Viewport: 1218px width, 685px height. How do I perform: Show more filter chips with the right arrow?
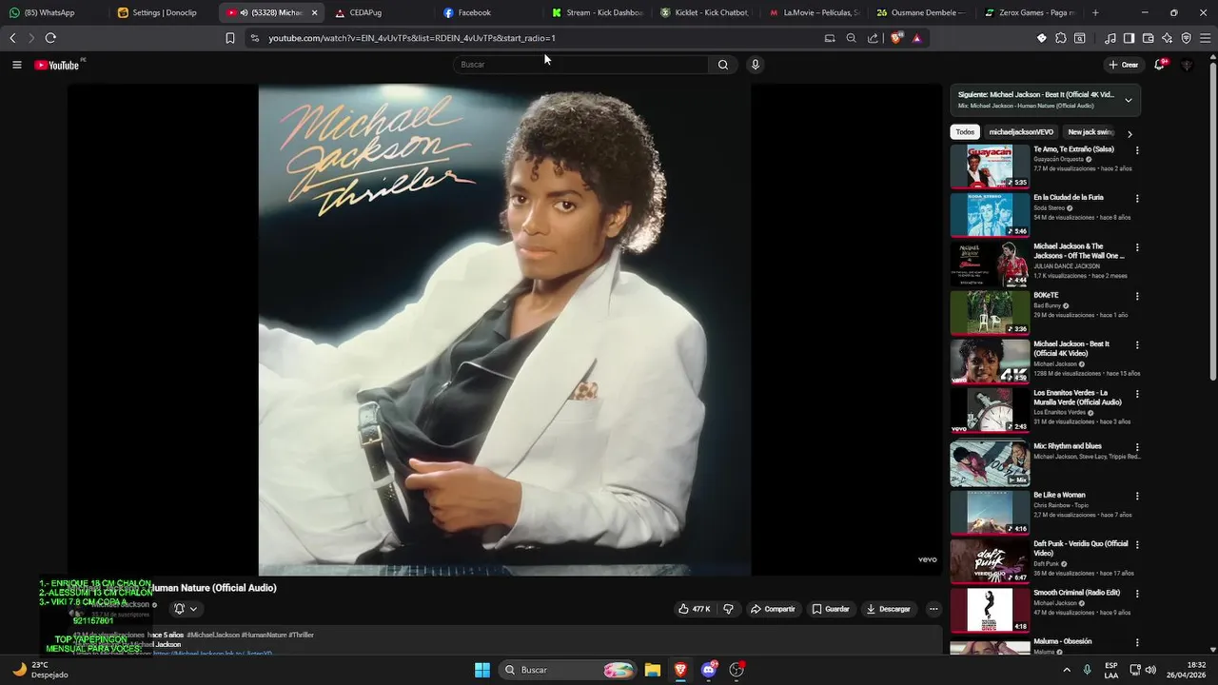click(x=1130, y=133)
